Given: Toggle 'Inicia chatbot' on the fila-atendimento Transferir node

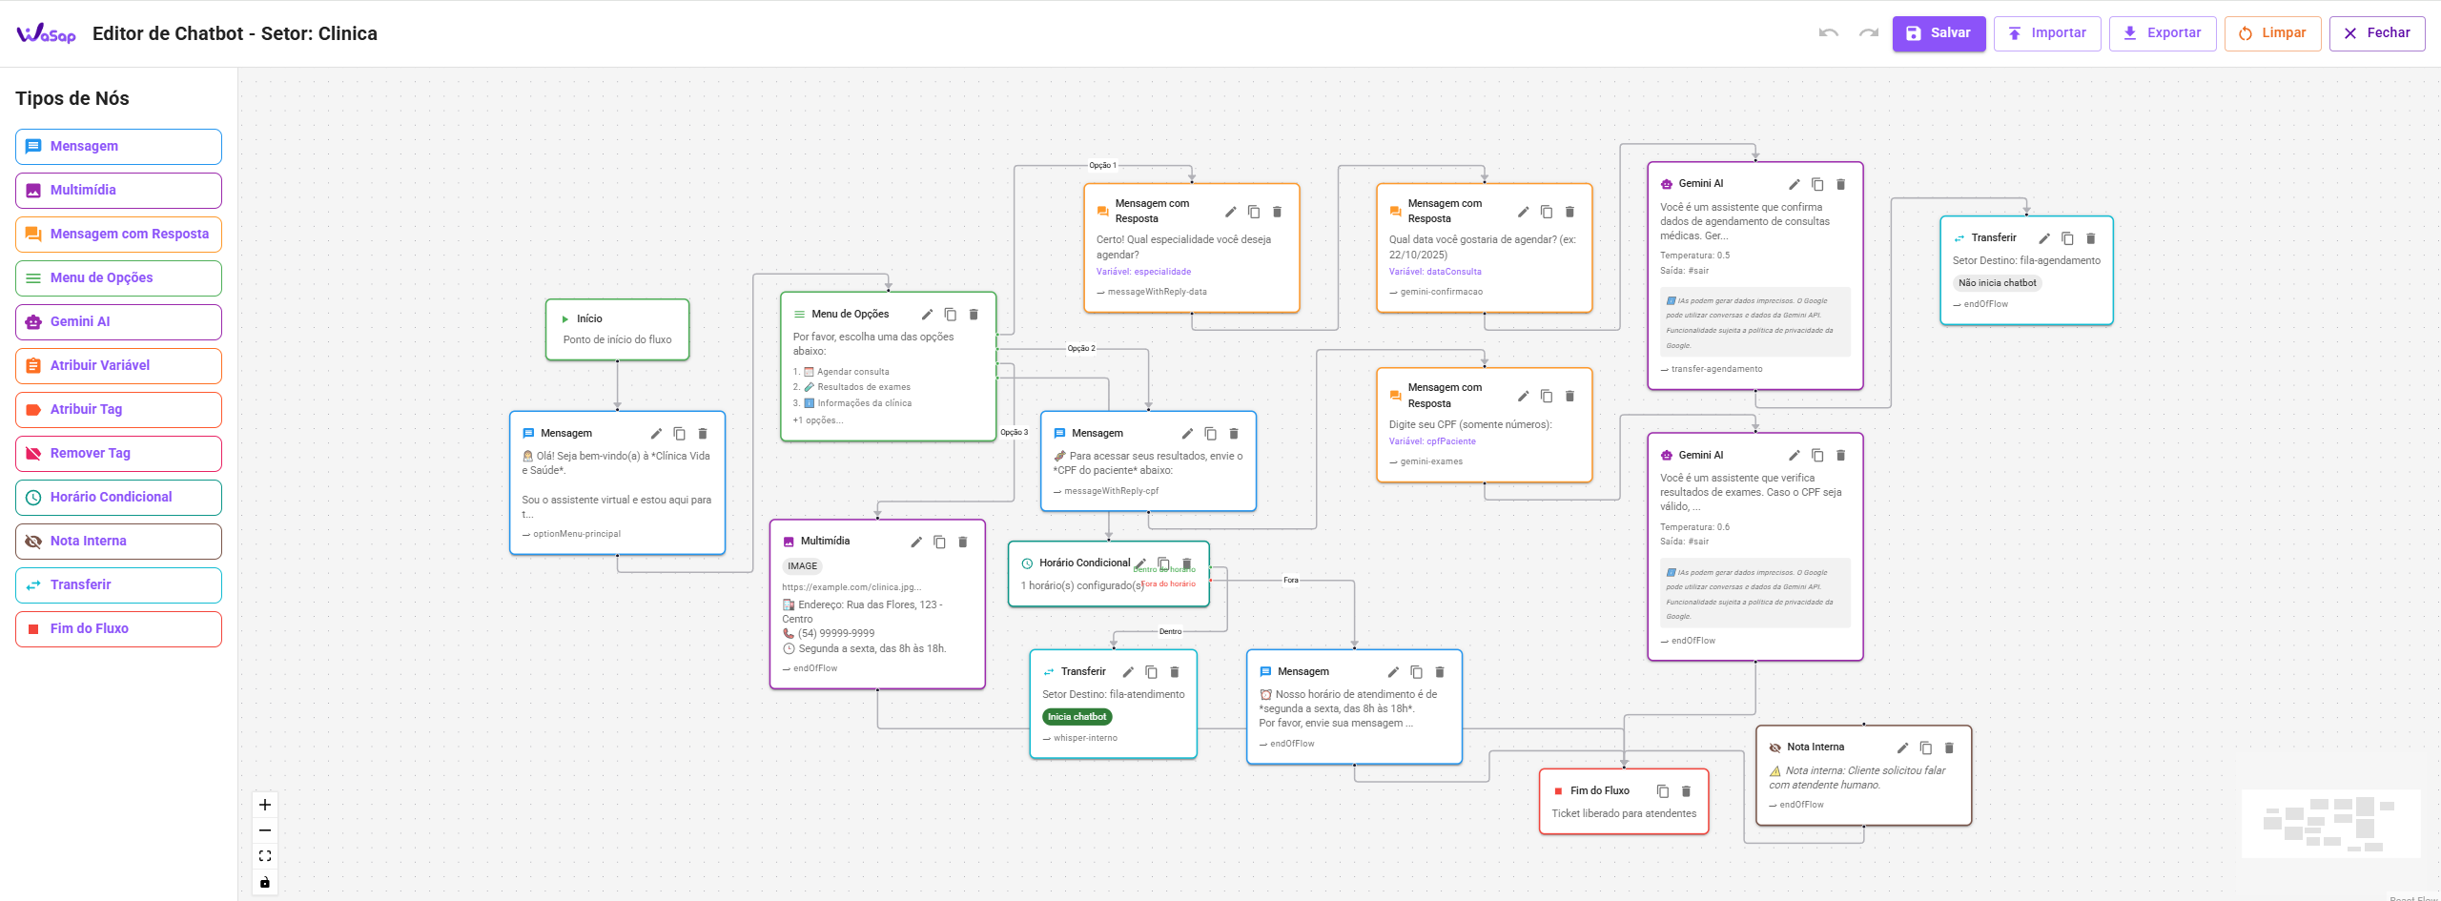Looking at the screenshot, I should (1077, 716).
